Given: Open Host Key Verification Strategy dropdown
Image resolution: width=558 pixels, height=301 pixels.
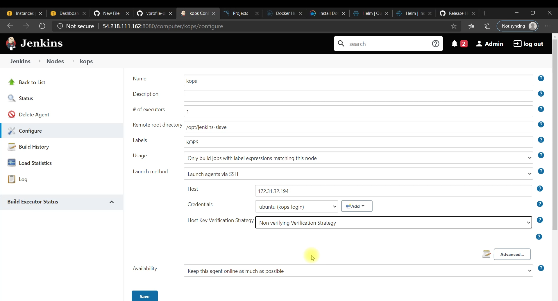Looking at the screenshot, I should point(394,223).
